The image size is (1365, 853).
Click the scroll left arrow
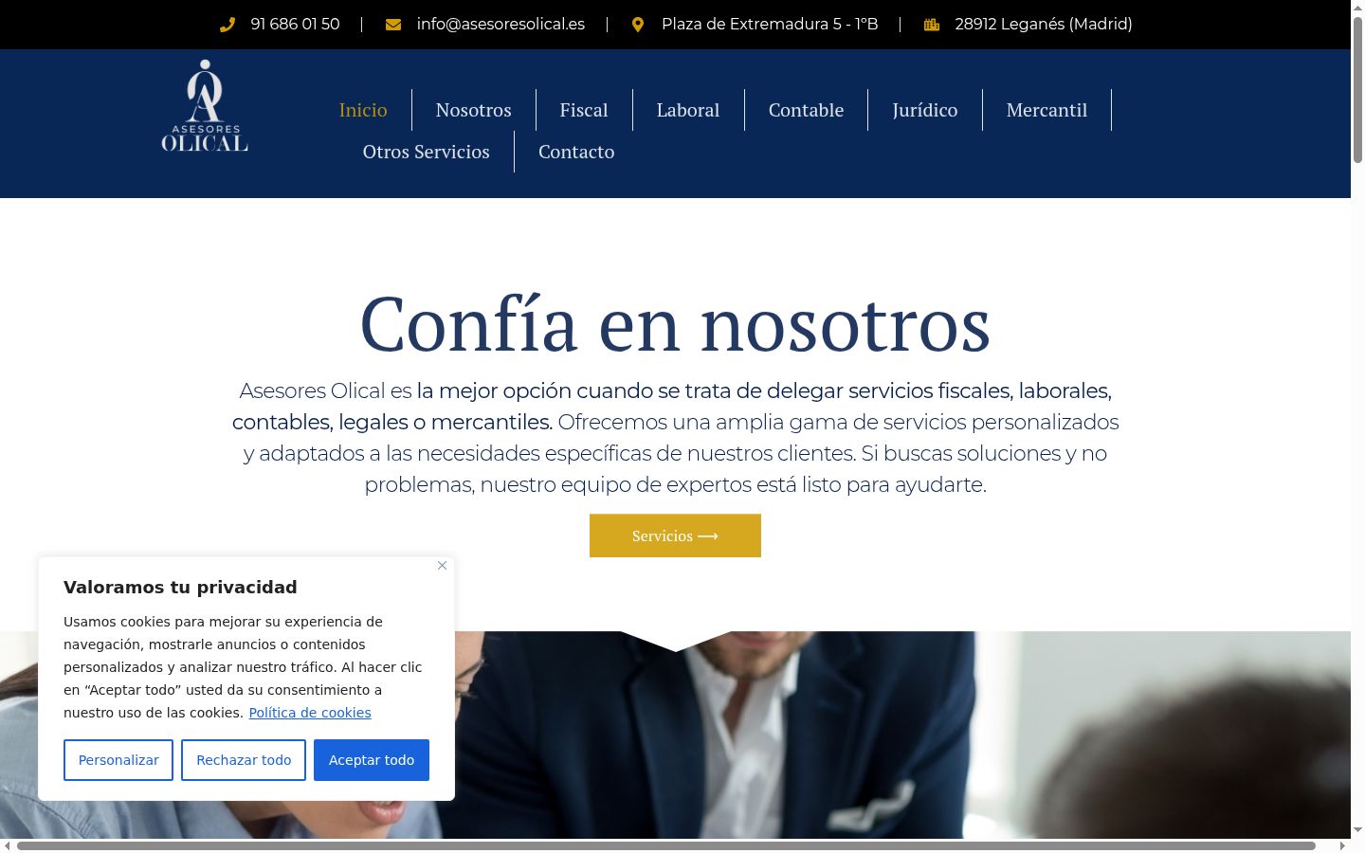point(8,845)
